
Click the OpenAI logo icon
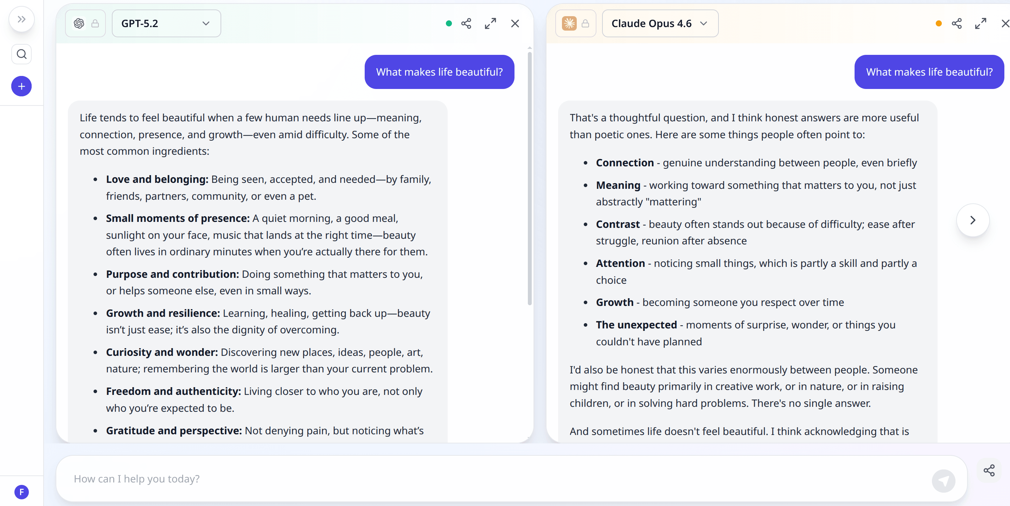pos(79,24)
